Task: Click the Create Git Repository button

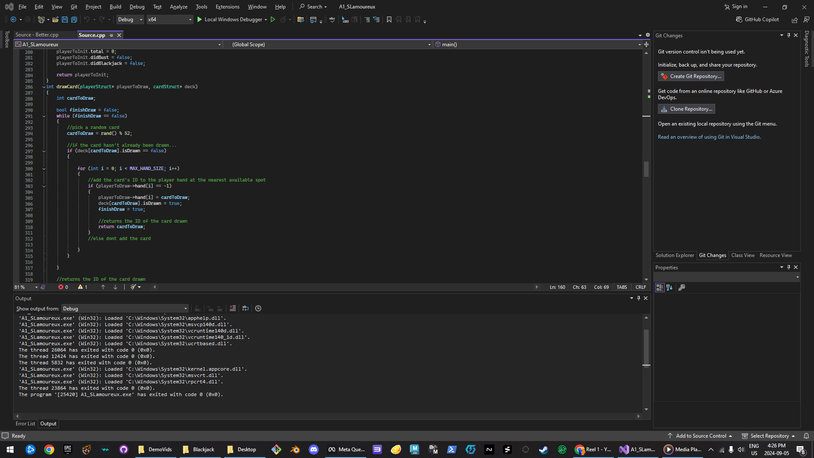Action: [x=691, y=76]
